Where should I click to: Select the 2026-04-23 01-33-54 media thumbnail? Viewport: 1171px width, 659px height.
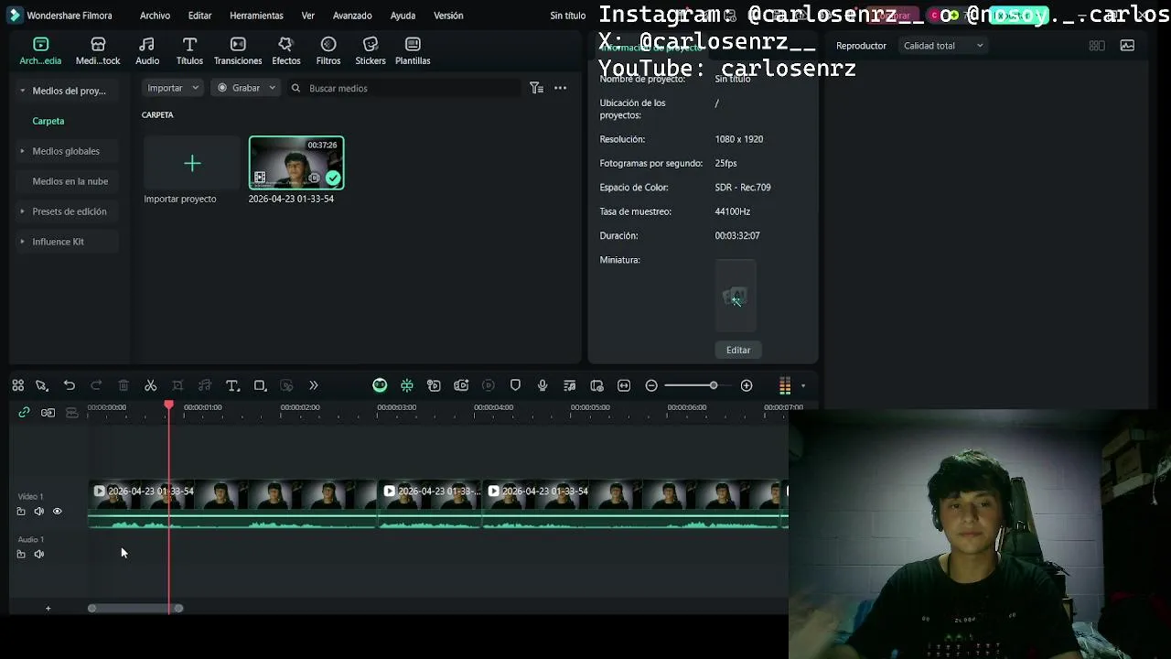pyautogui.click(x=296, y=163)
